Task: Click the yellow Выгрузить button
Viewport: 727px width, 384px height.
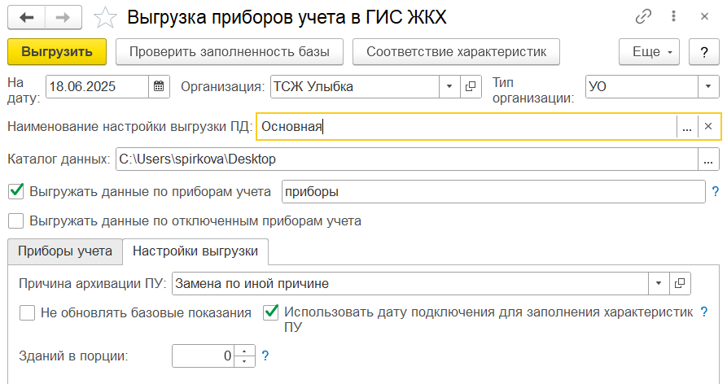Action: pyautogui.click(x=57, y=52)
